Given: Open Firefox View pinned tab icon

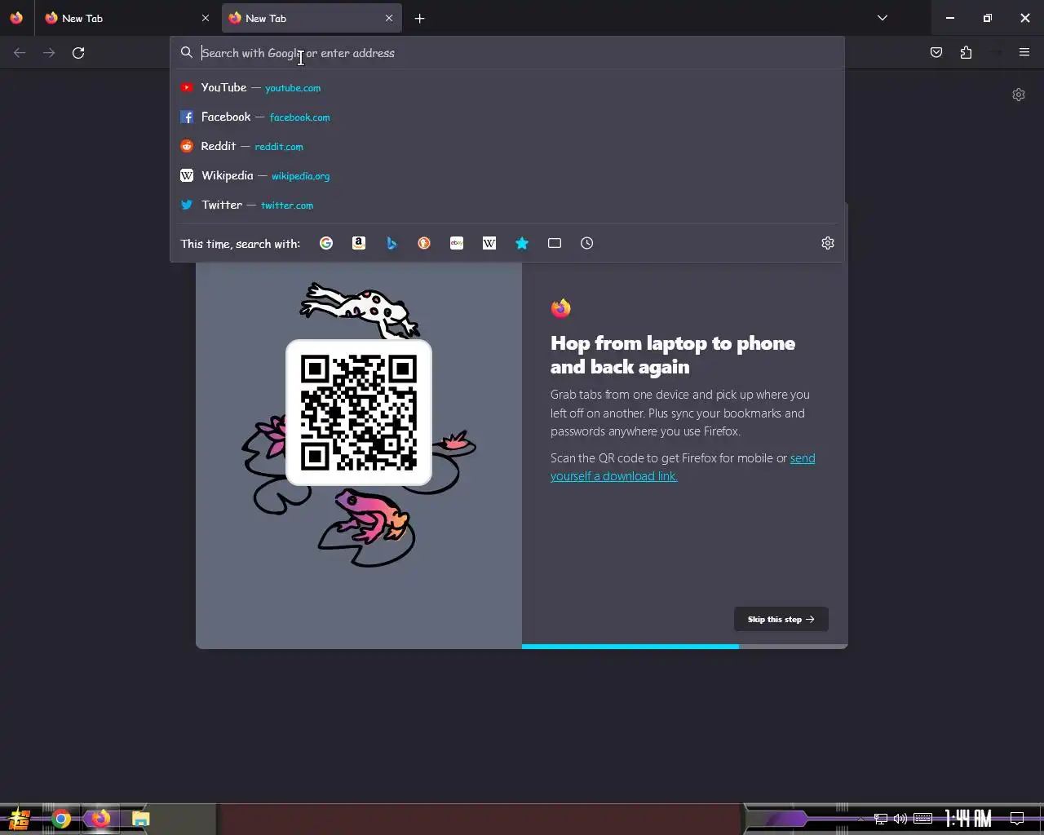Looking at the screenshot, I should click(16, 18).
